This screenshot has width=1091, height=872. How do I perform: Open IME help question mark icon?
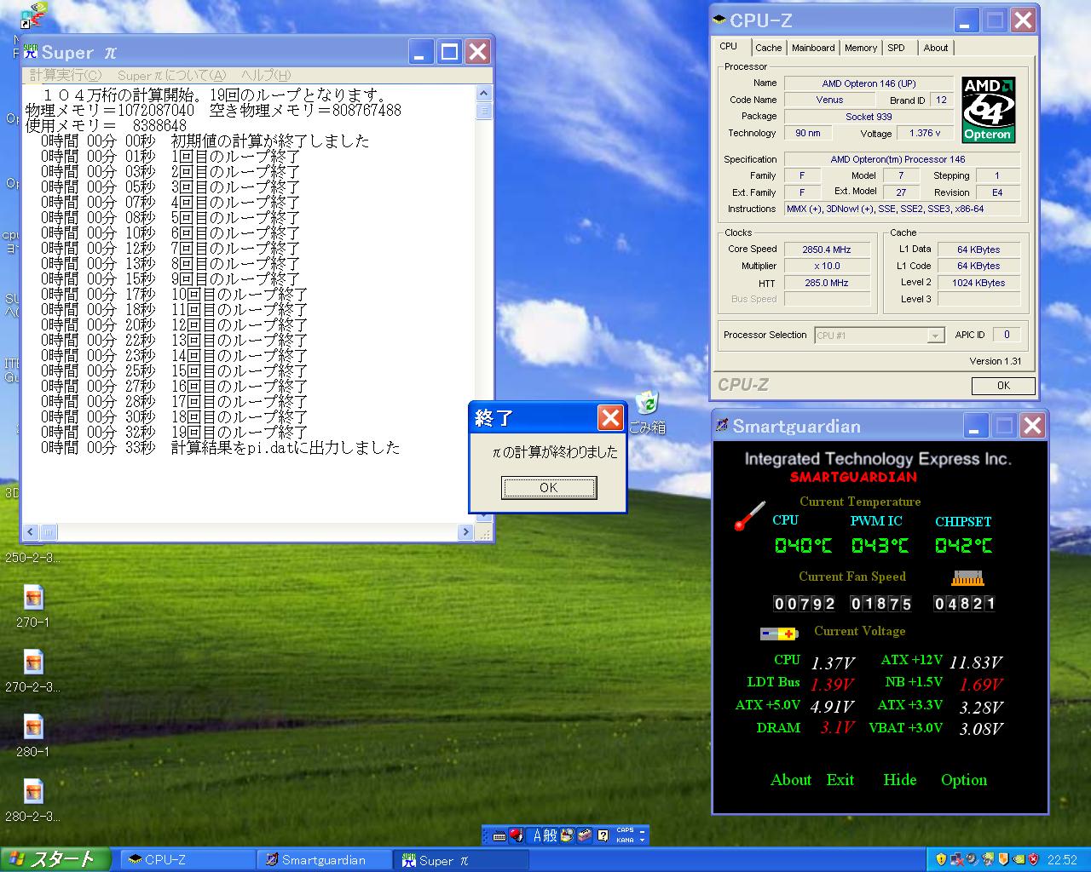(603, 835)
